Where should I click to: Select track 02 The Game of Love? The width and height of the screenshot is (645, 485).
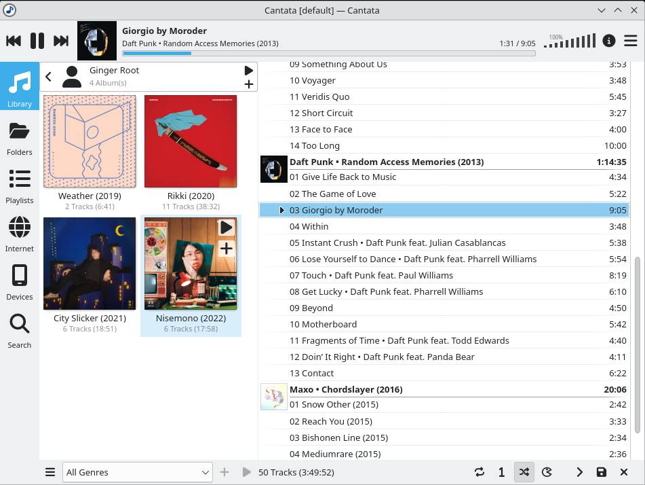click(444, 194)
